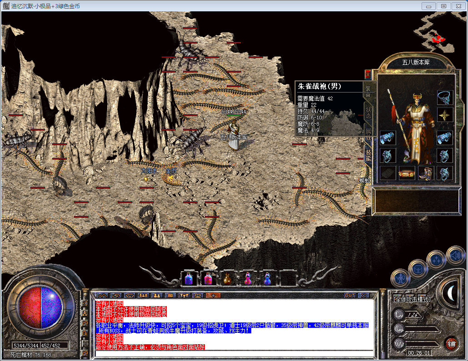468x361 pixels.
Task: Switch to the 装备 equipment tab
Action: (368, 92)
